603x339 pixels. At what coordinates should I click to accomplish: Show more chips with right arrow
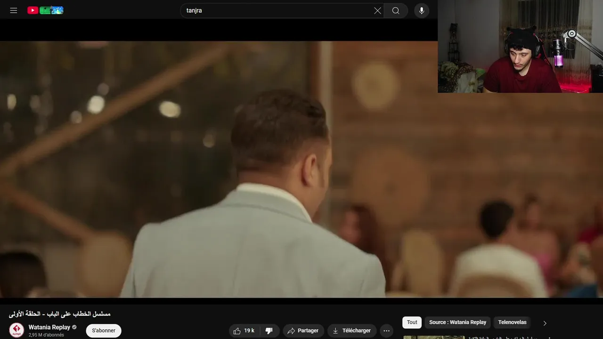545,323
